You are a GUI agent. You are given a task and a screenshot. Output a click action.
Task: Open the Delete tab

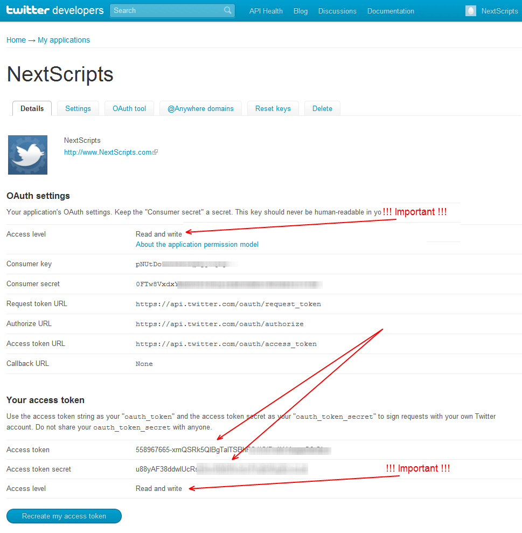click(x=322, y=108)
